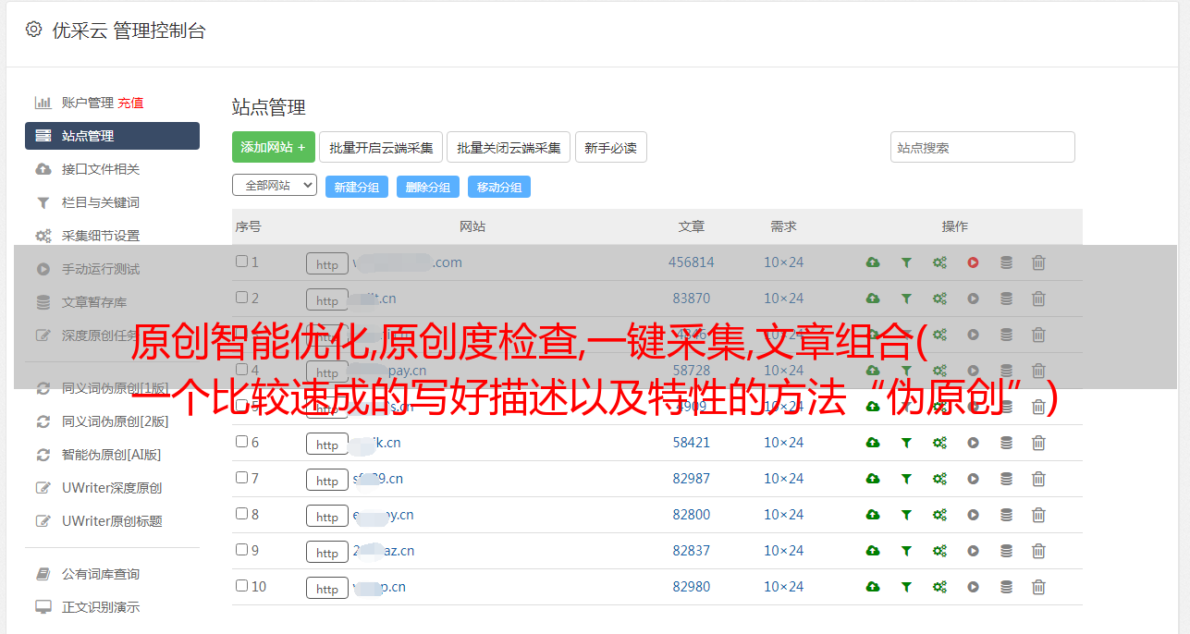
Task: Select 站点管理 in the sidebar
Action: coord(112,136)
